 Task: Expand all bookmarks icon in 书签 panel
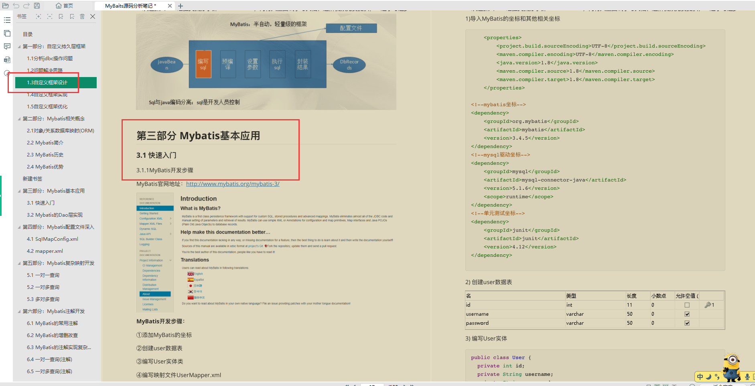click(x=39, y=16)
